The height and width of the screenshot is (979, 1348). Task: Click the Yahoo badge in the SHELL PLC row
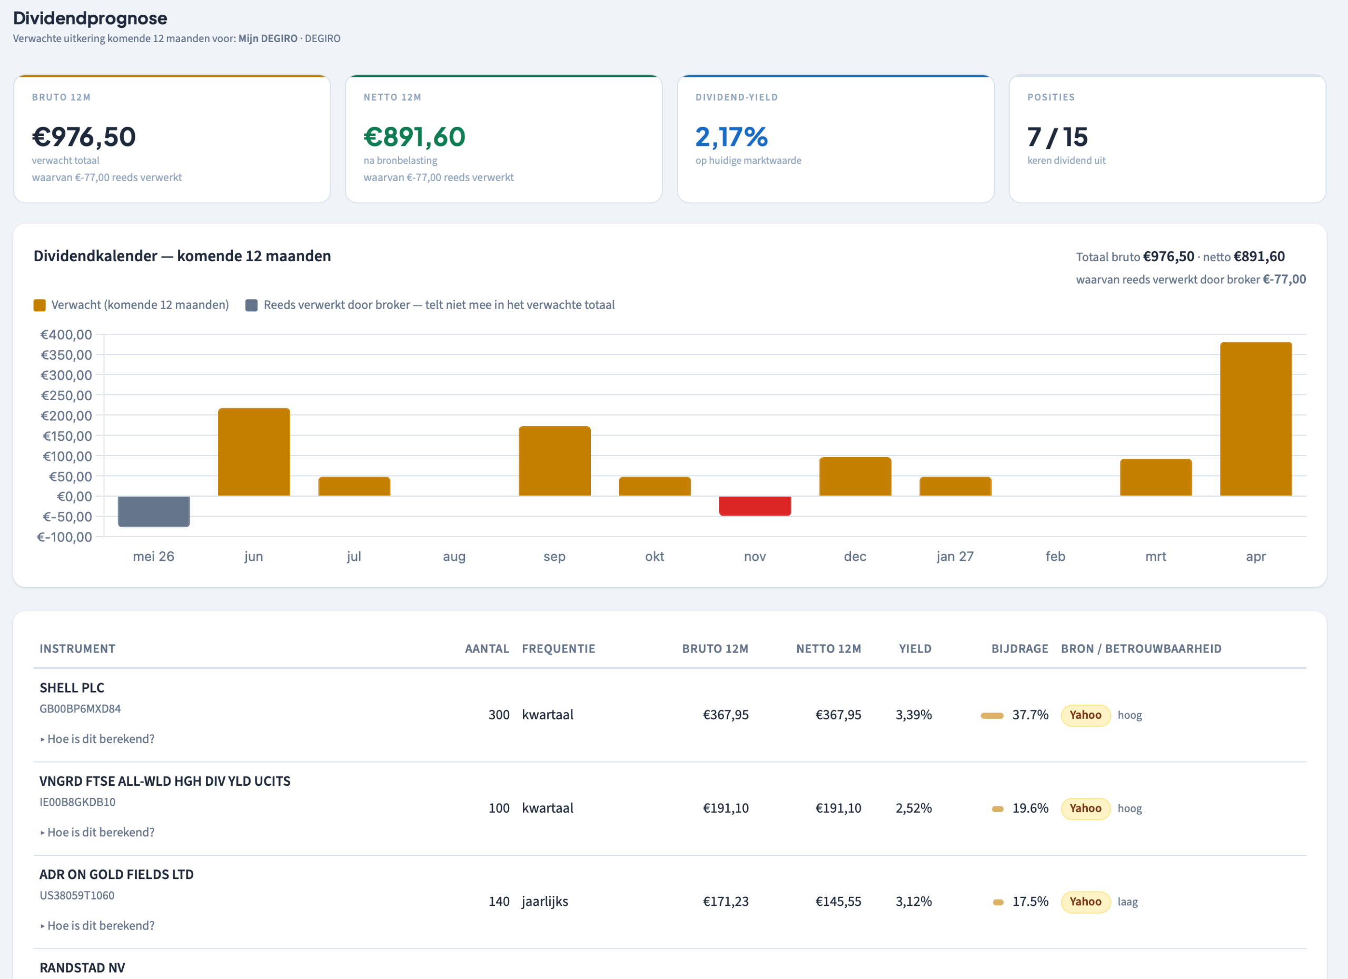coord(1085,715)
